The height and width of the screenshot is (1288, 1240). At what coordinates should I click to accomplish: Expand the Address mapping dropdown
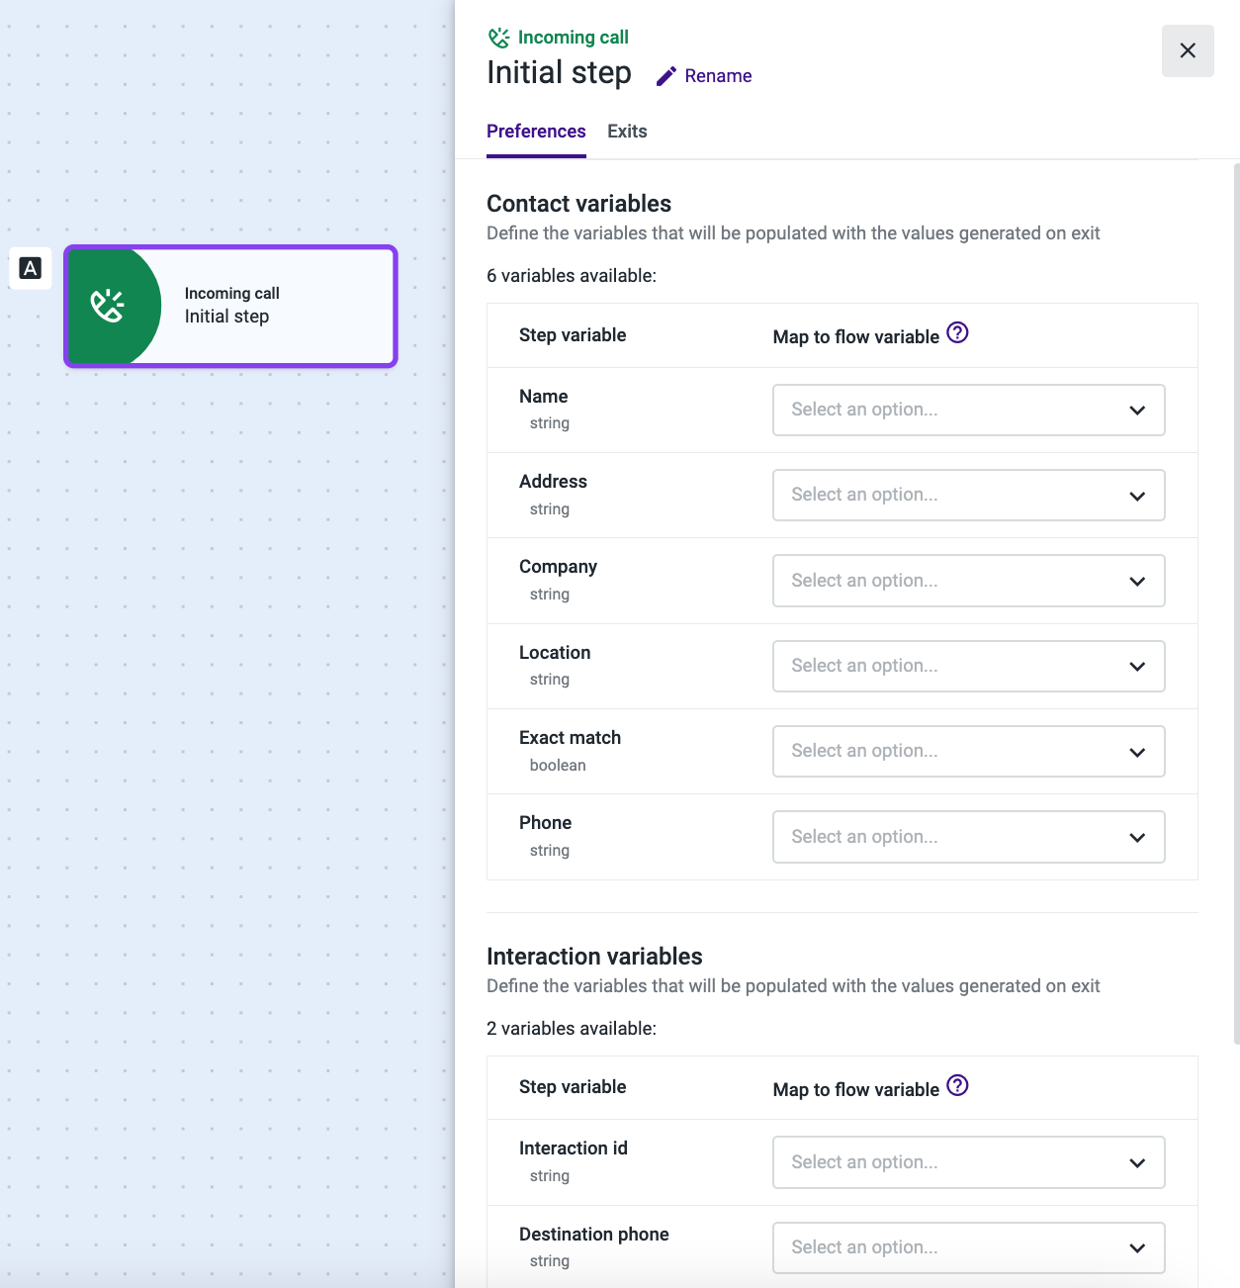pyautogui.click(x=968, y=495)
